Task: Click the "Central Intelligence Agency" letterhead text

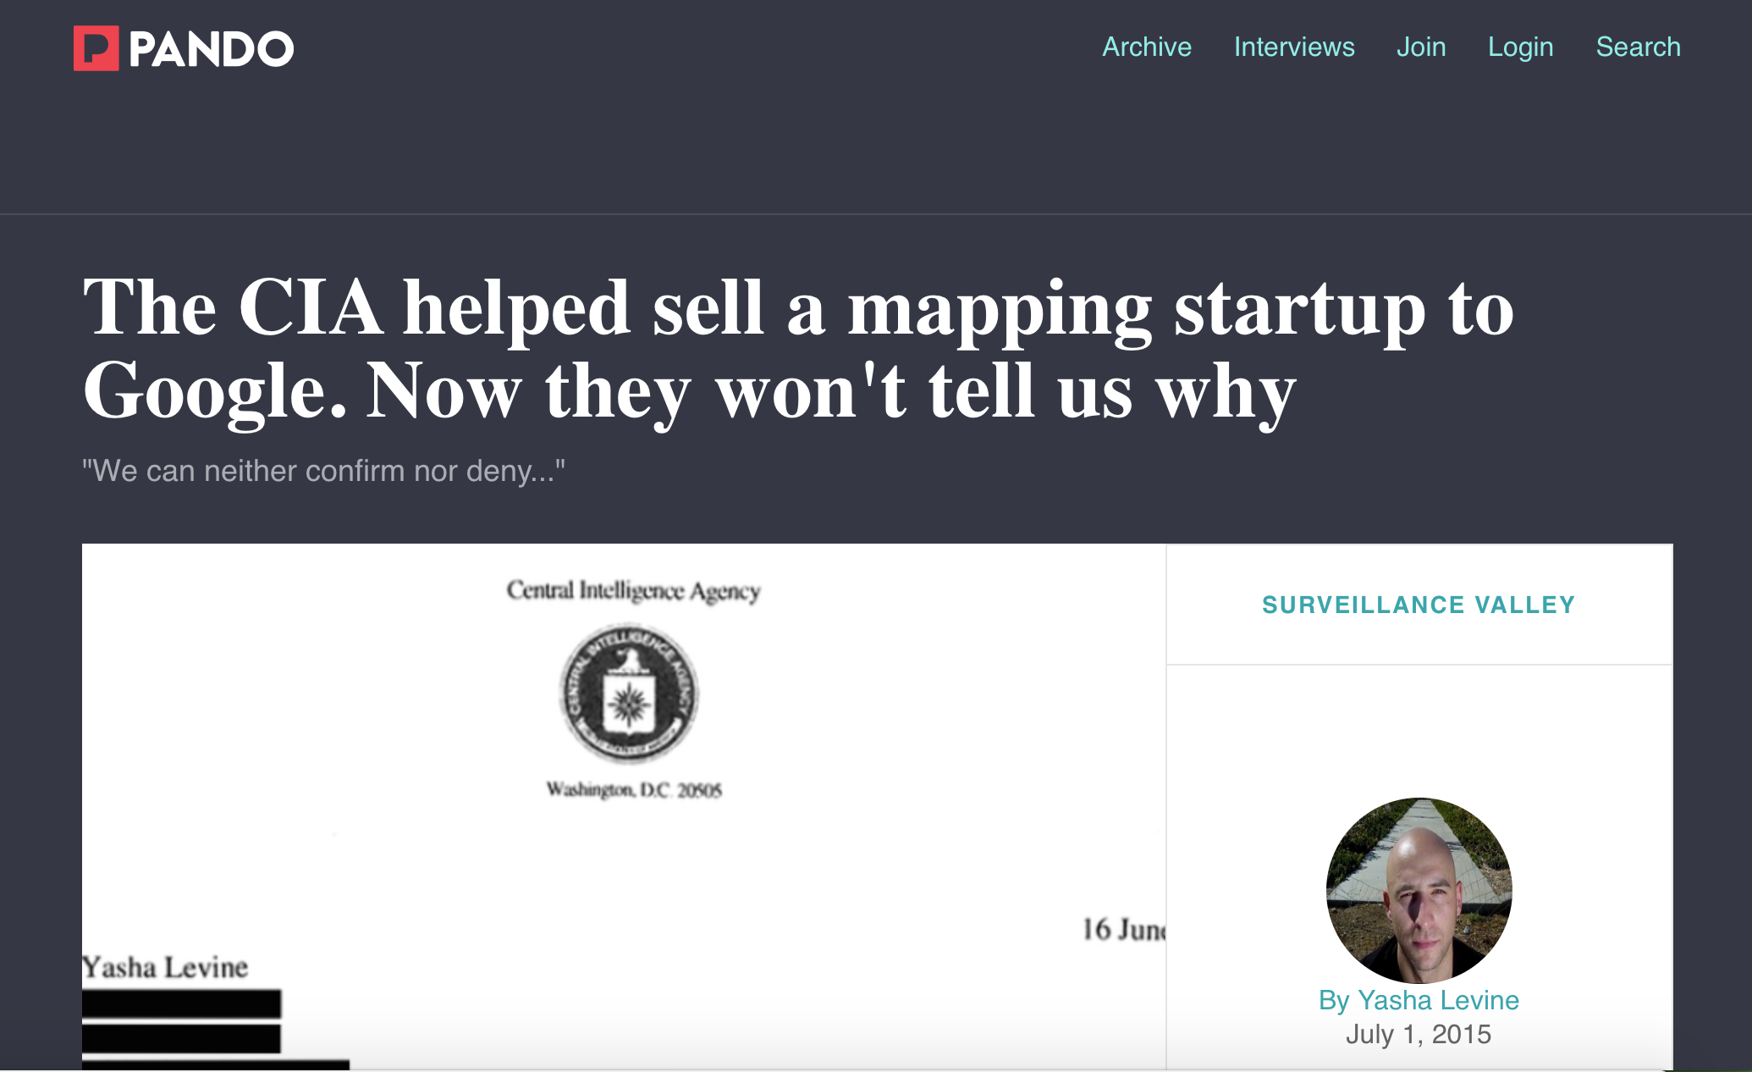Action: [x=633, y=590]
